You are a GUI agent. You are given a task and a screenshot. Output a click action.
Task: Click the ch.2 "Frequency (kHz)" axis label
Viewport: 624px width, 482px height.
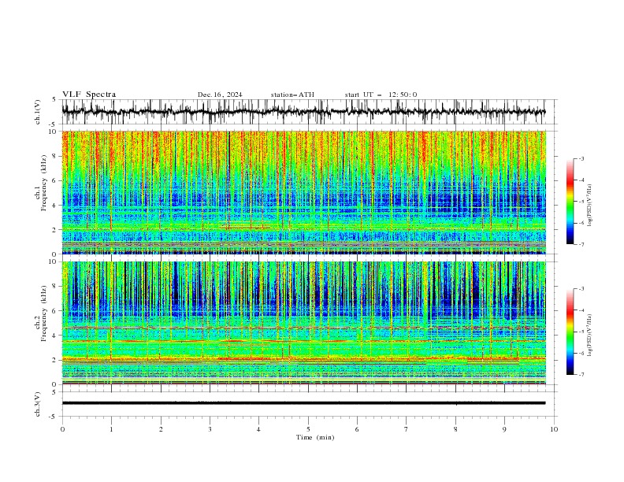pos(43,313)
